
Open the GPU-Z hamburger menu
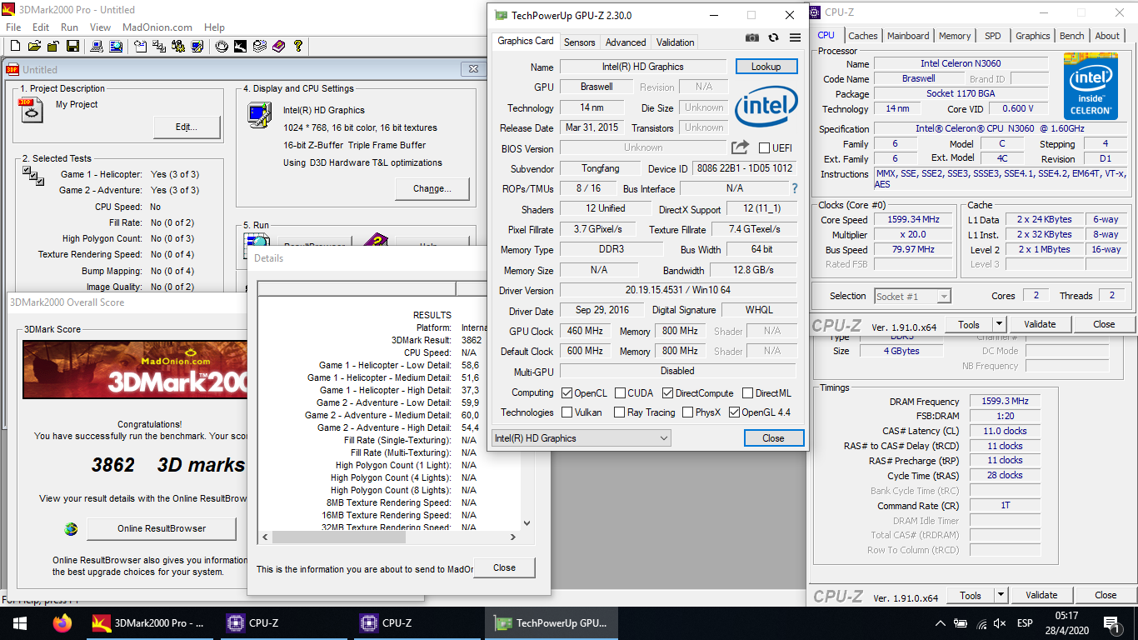[795, 38]
